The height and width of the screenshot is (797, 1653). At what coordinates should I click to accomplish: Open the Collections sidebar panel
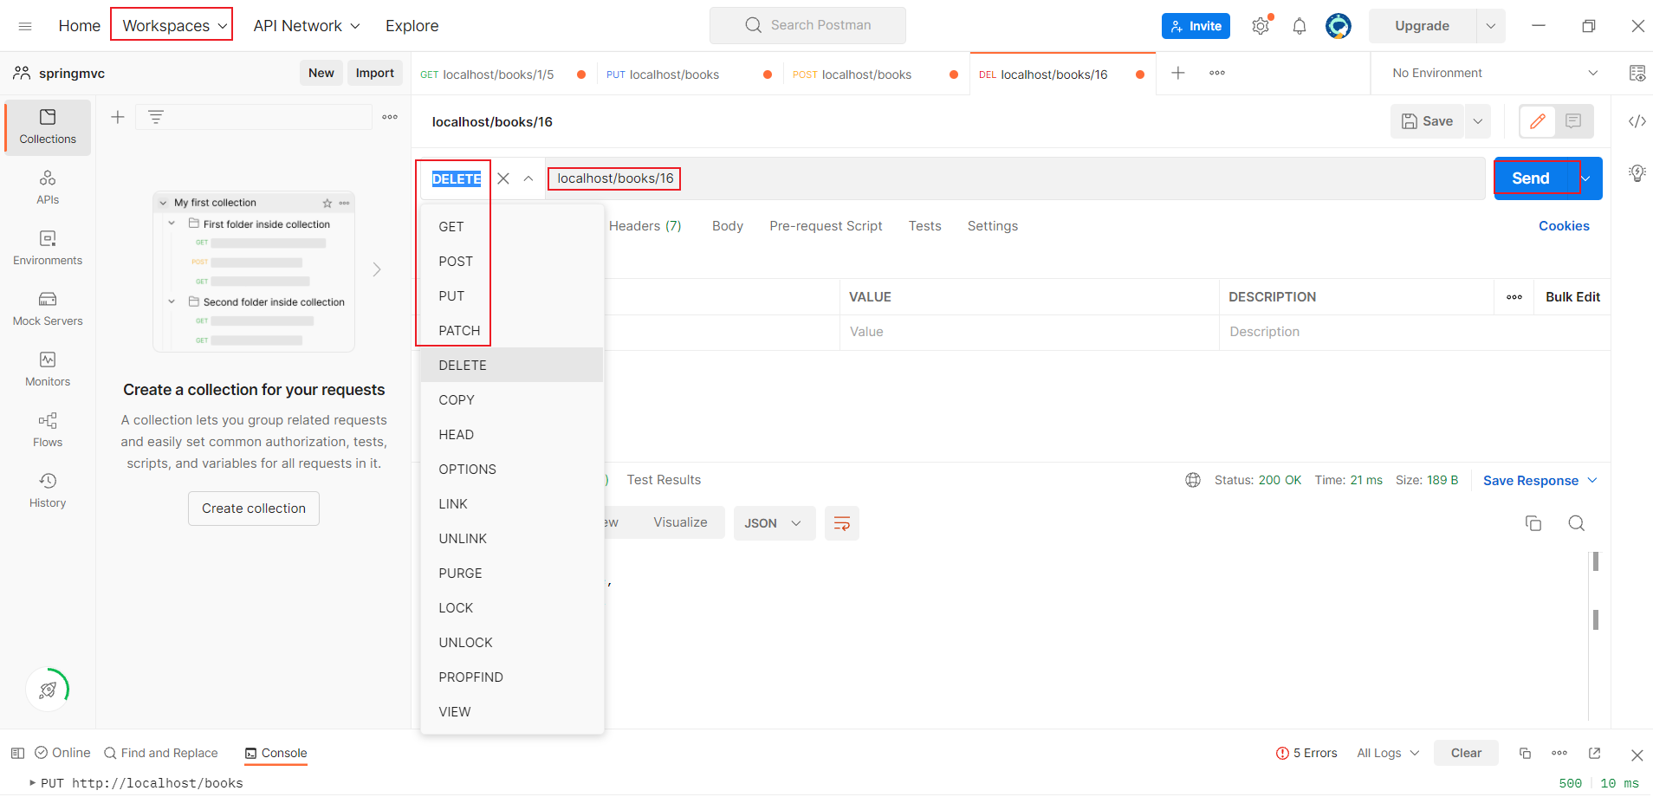point(48,127)
